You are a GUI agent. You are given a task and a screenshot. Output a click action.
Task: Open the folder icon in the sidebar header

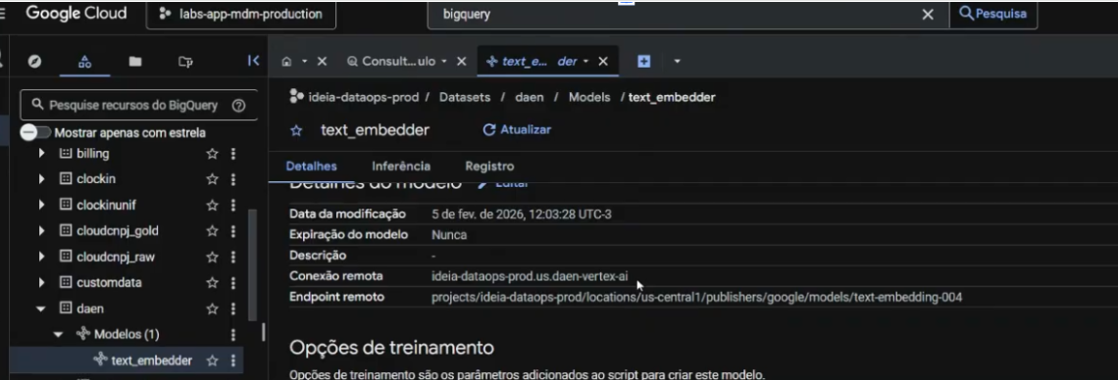(x=134, y=61)
